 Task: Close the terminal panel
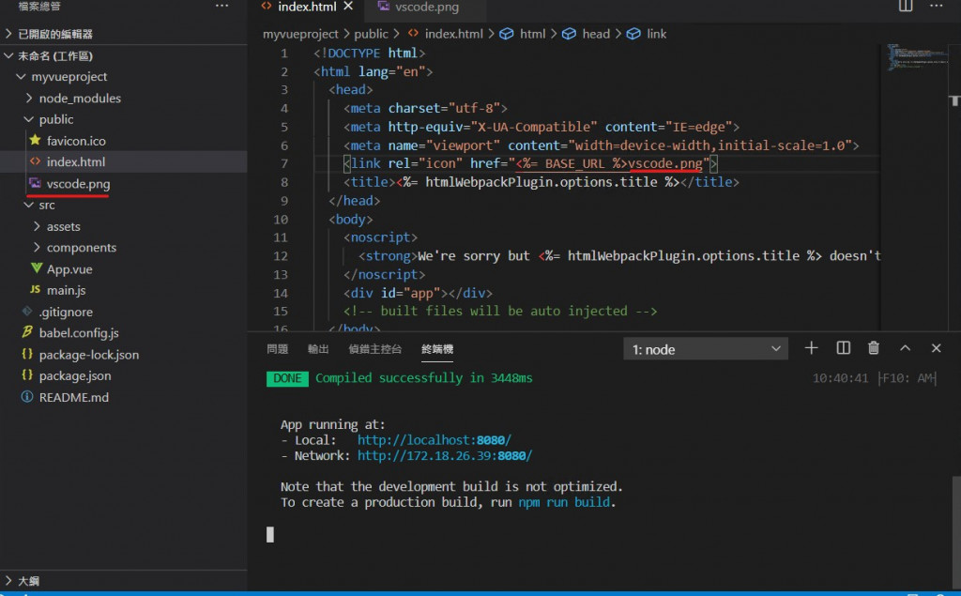click(936, 348)
